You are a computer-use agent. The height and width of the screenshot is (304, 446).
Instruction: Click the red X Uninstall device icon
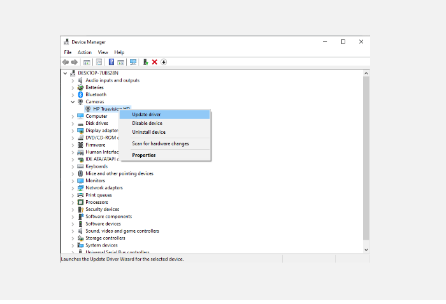[155, 62]
